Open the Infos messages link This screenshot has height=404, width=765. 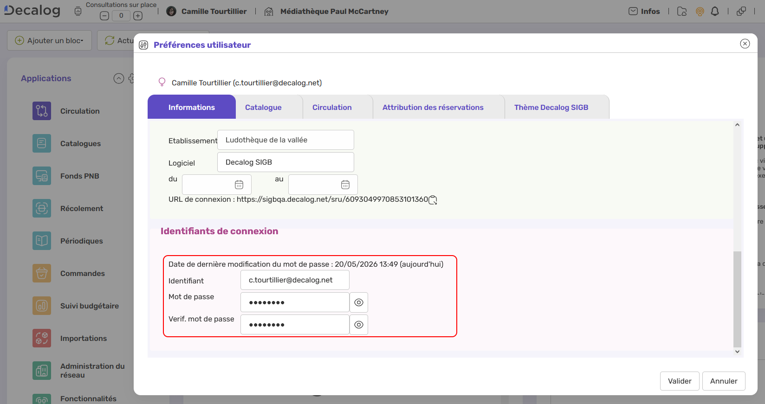tap(644, 11)
